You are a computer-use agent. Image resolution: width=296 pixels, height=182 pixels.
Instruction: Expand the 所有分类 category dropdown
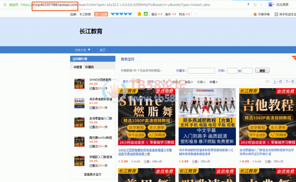83,50
